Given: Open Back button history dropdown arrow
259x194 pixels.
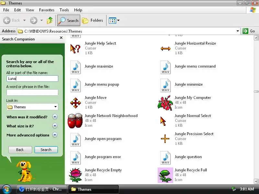Looking at the screenshot, I should 25,20.
